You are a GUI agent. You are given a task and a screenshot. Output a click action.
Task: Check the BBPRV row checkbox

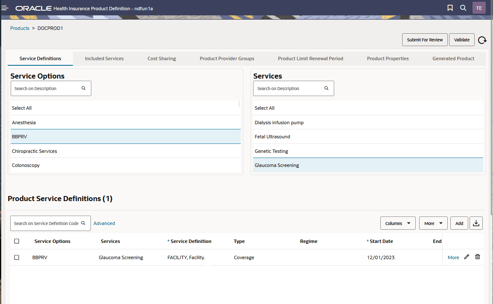17,257
